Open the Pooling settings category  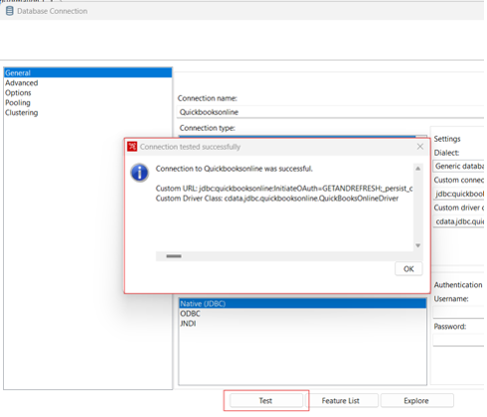87,102
